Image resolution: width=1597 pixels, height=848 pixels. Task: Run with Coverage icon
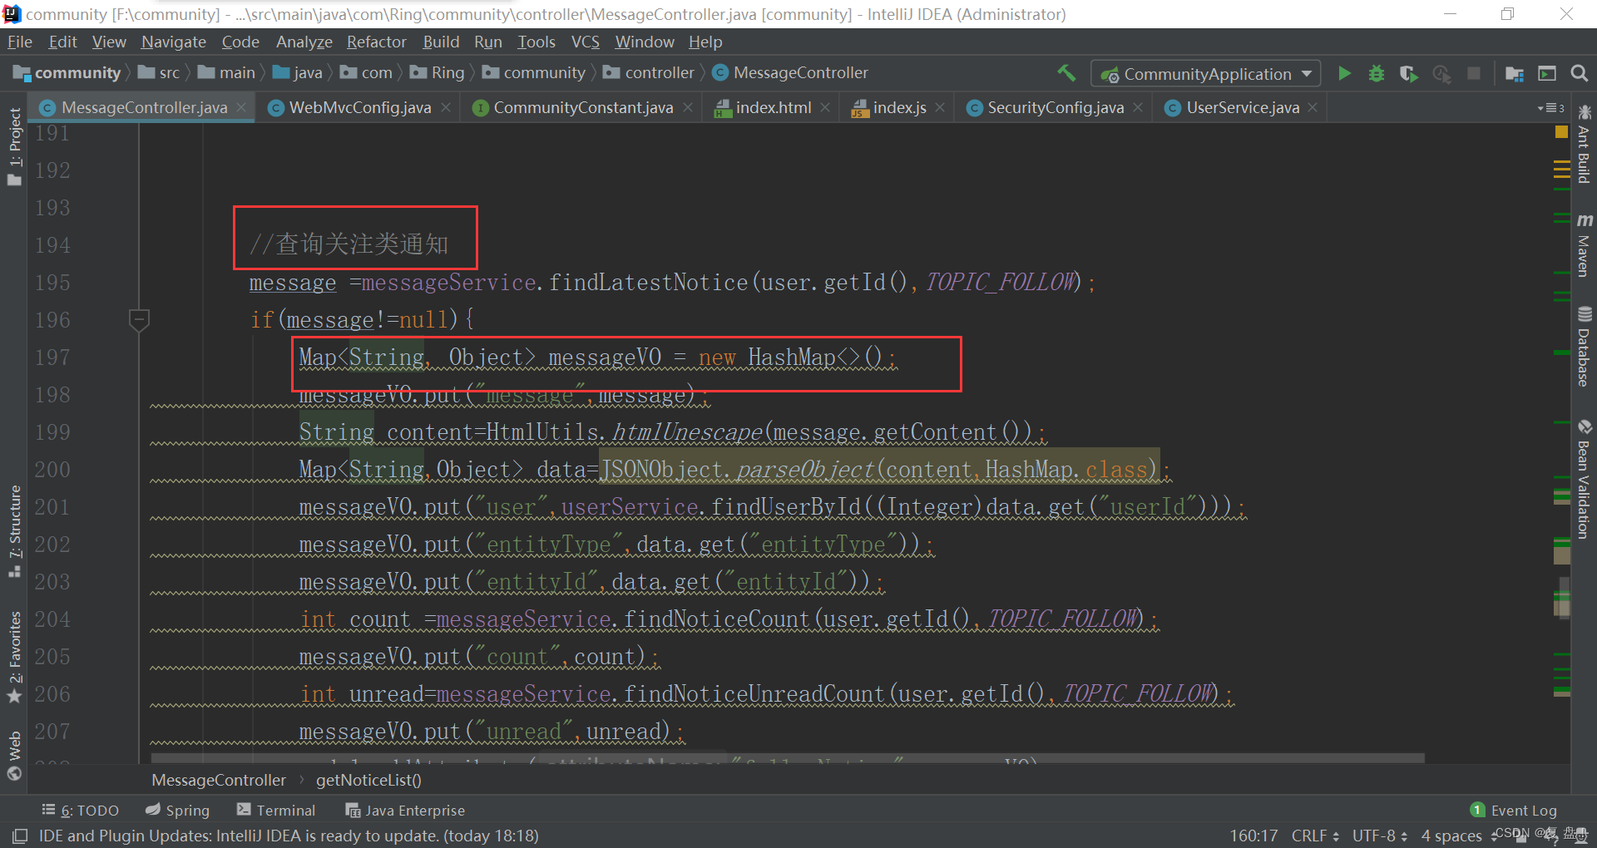[1408, 73]
